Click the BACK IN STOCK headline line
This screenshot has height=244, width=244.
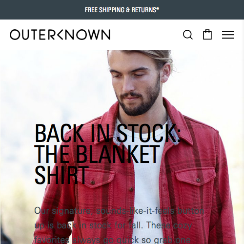(107, 133)
